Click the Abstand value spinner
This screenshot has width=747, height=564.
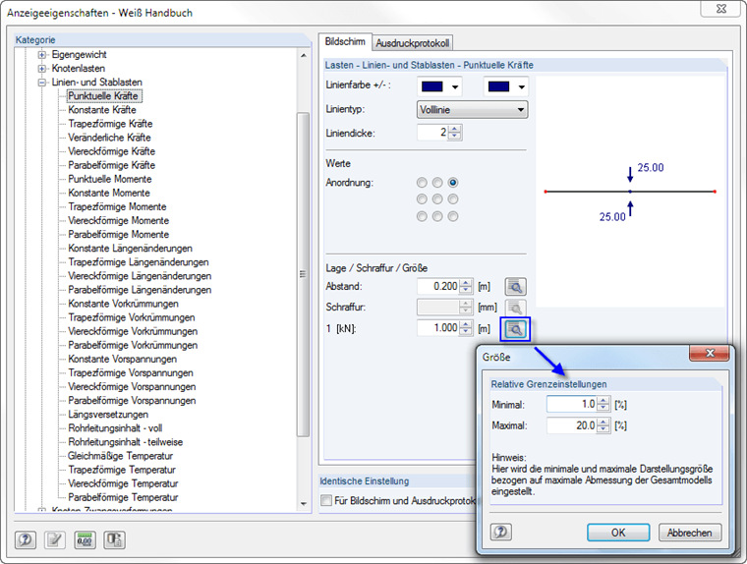pos(467,286)
